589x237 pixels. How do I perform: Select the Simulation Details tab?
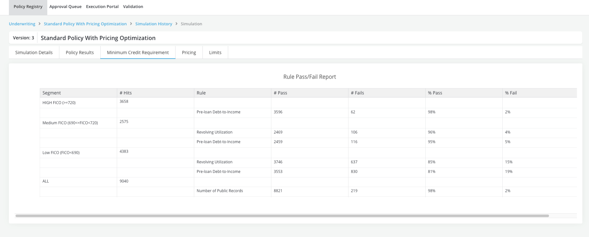[x=34, y=53]
